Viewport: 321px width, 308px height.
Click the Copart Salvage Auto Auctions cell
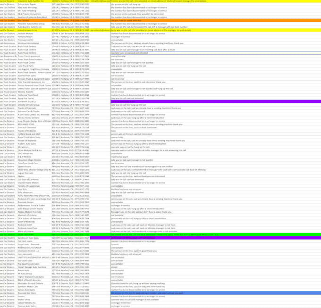[x=34, y=267]
